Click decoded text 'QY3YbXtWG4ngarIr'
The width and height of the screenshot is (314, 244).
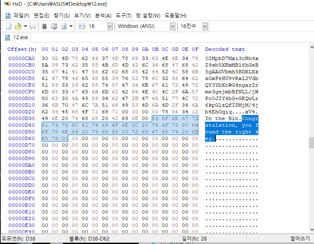click(232, 85)
